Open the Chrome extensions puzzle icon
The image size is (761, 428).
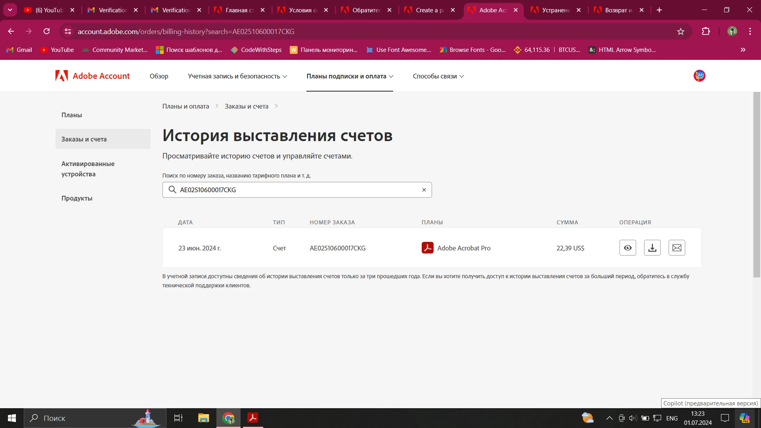(706, 32)
